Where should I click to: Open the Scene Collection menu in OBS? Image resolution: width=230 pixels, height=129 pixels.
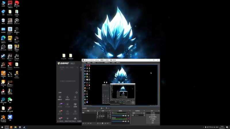click(107, 62)
